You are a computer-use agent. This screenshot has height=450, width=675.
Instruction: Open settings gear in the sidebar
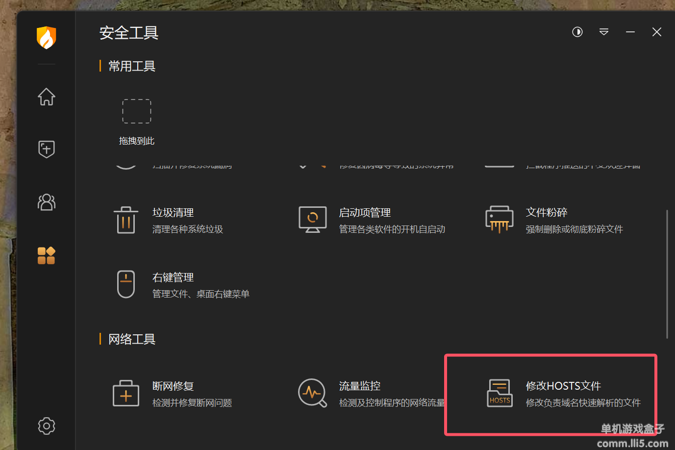[47, 426]
